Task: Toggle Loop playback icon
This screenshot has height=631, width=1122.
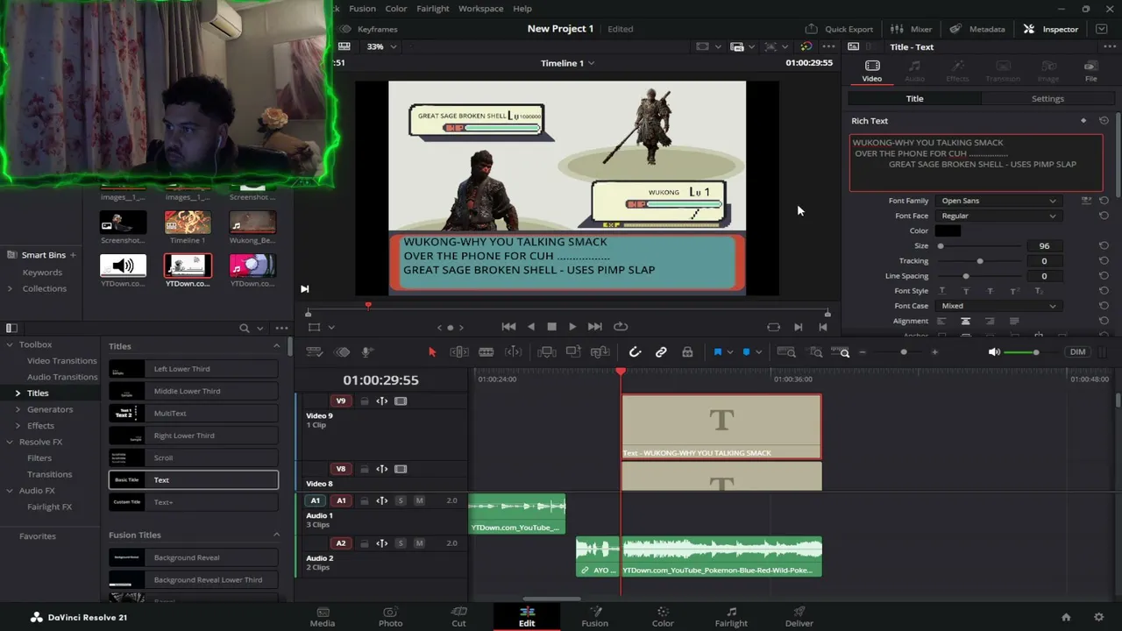Action: [621, 327]
